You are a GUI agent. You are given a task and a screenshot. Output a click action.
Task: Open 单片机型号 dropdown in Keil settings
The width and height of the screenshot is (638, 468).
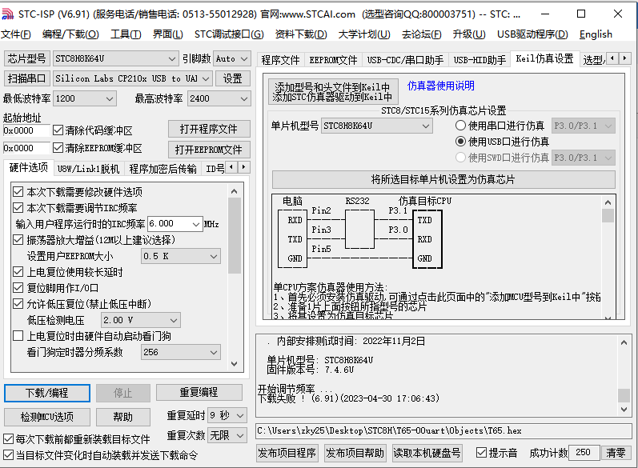(377, 126)
